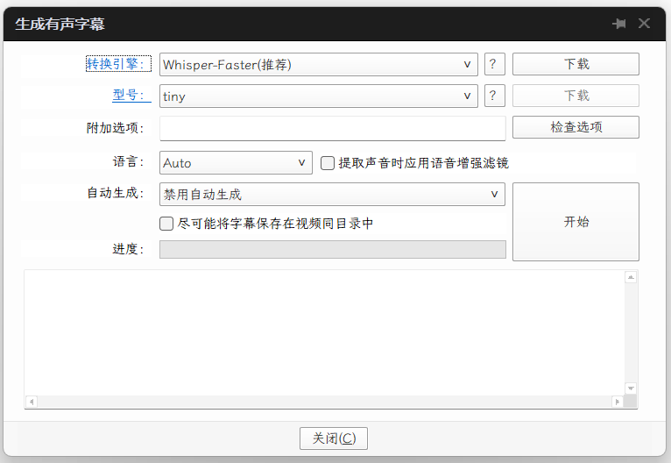Click the help question mark beside 型号
This screenshot has width=671, height=463.
click(x=494, y=96)
